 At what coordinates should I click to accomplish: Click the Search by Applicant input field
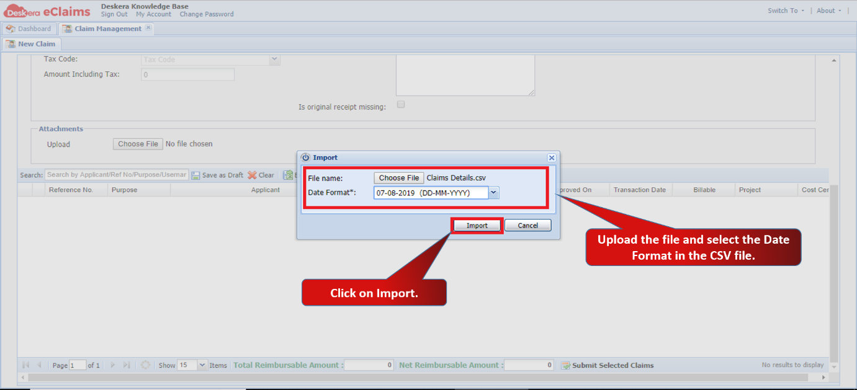pyautogui.click(x=117, y=175)
